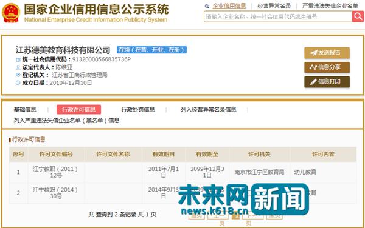Click the icon next to 统一社会信用代码
Screen dimensions: 365x228
18,59
